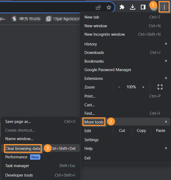Open Task manager entry
Screen dimensions: 171x180
tap(40, 166)
